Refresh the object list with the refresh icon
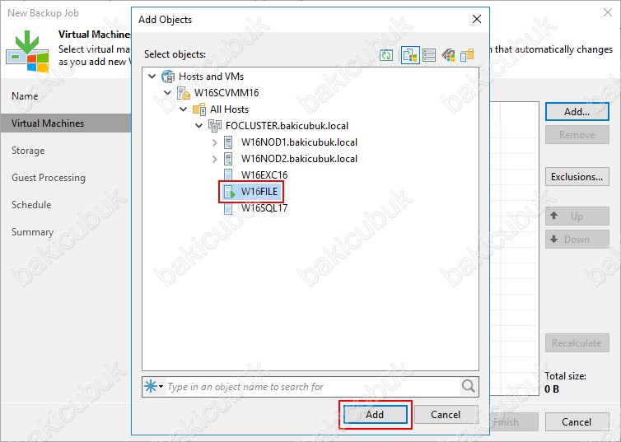 tap(386, 55)
